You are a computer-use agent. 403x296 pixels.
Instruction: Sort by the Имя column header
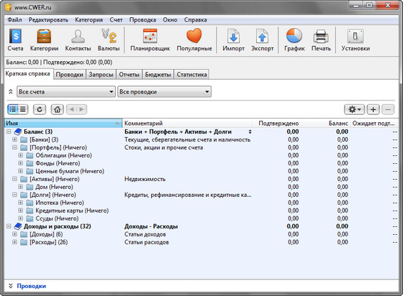(x=63, y=124)
